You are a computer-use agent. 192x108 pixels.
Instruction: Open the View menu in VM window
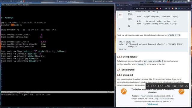pyautogui.click(x=20, y=5)
